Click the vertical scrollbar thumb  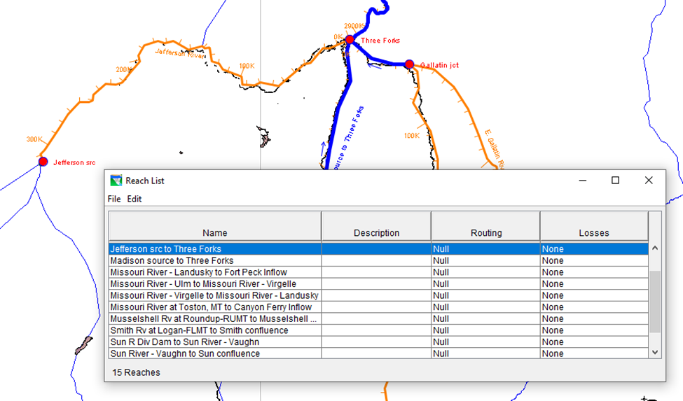click(655, 301)
